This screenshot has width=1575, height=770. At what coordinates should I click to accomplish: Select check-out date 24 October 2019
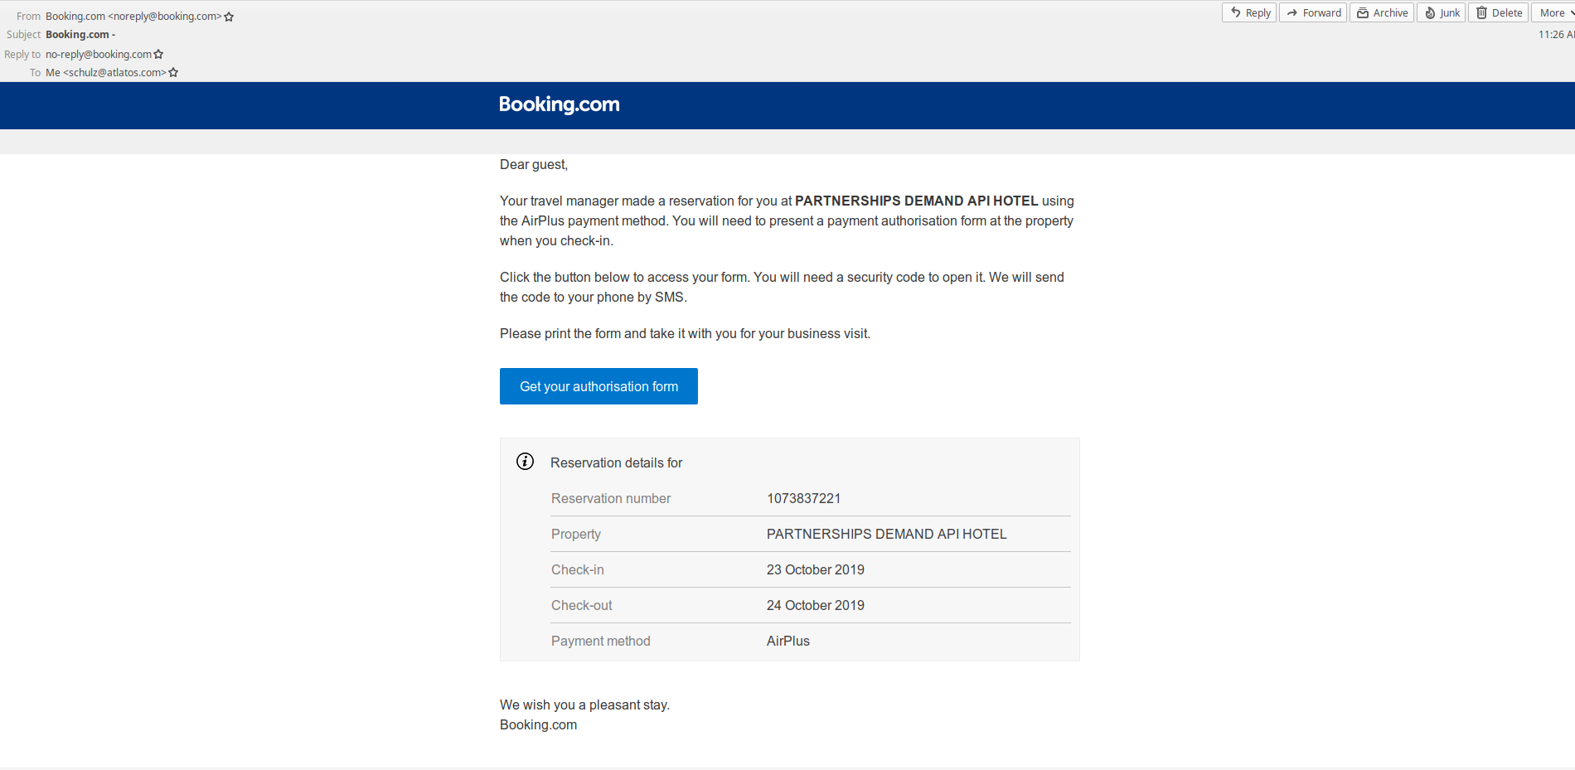pos(815,605)
